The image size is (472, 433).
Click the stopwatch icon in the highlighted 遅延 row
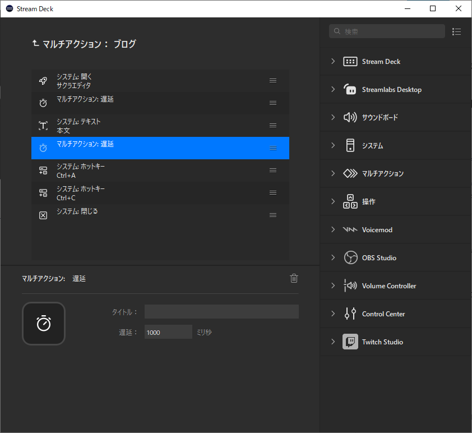pyautogui.click(x=43, y=148)
